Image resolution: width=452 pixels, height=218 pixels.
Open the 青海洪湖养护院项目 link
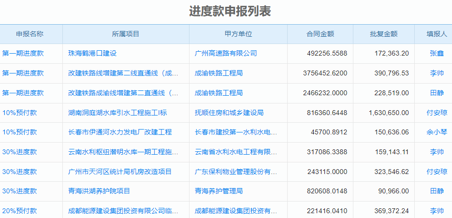[99, 191]
